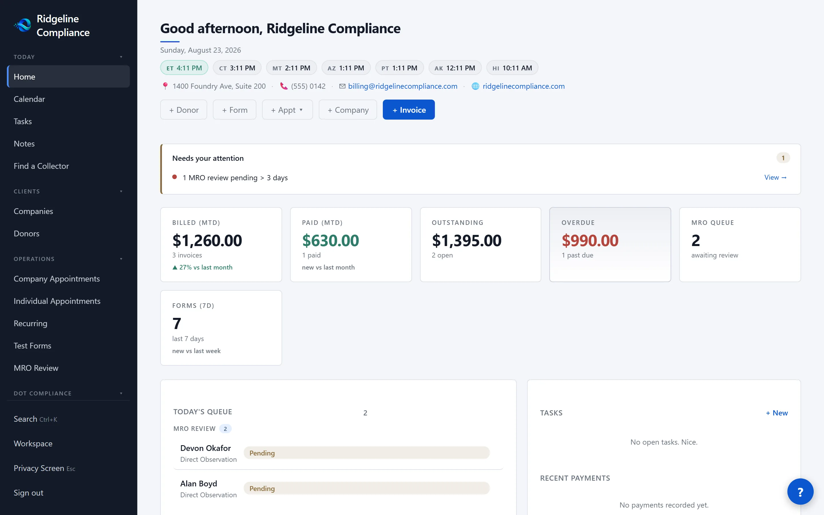824x515 pixels.
Task: Open Devon Okafor queue row
Action: tap(338, 453)
